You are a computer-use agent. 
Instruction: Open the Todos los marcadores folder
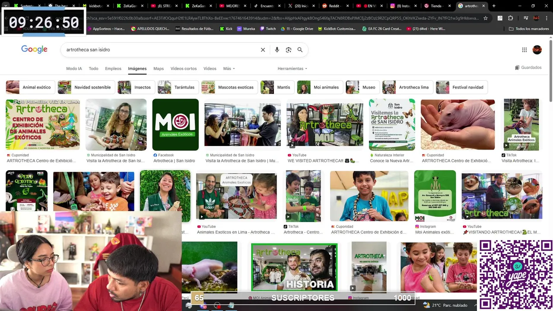pos(529,29)
